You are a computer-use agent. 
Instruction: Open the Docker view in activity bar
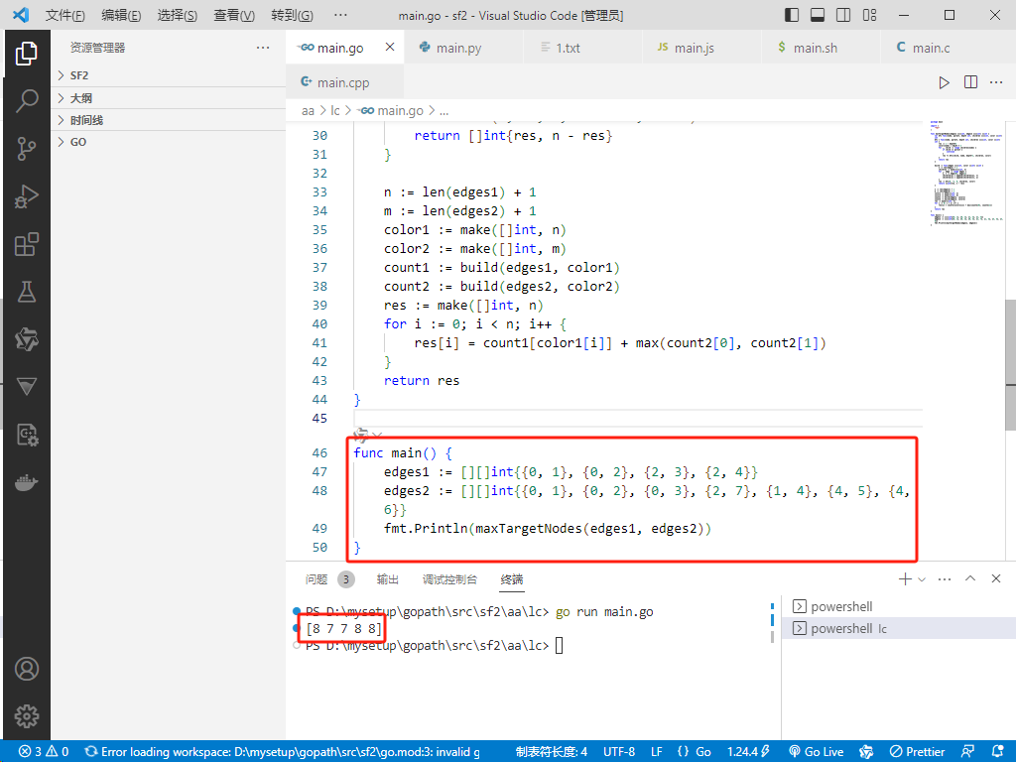26,483
